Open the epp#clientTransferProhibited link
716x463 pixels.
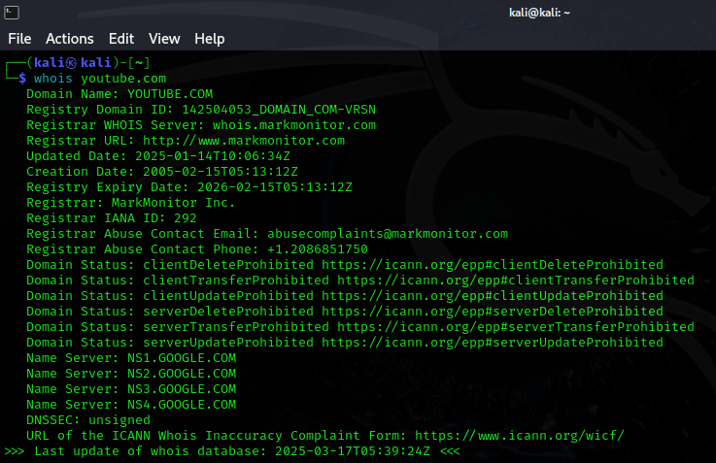(x=516, y=281)
